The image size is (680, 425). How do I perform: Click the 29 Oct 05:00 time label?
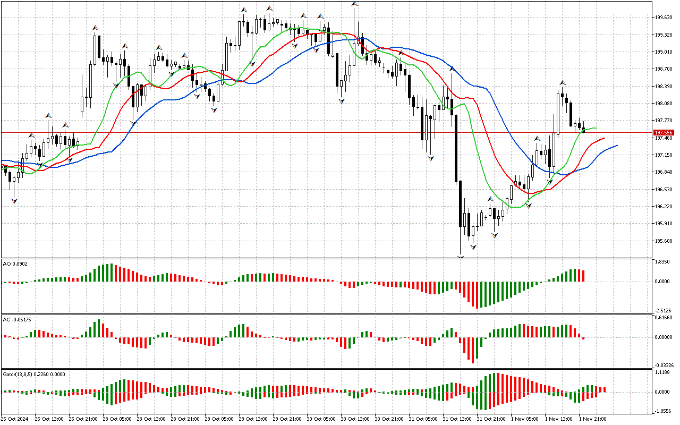pos(219,419)
